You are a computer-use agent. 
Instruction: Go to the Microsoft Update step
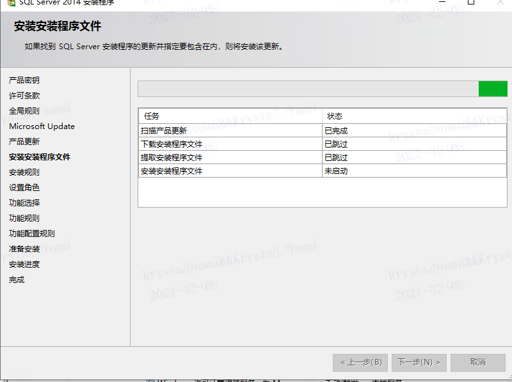click(x=42, y=126)
